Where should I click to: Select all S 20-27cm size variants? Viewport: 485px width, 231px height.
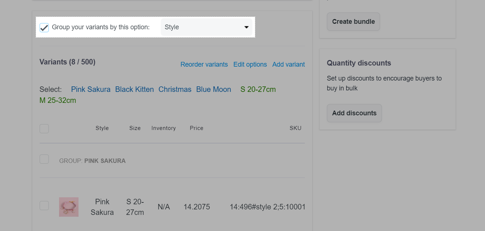click(x=258, y=89)
